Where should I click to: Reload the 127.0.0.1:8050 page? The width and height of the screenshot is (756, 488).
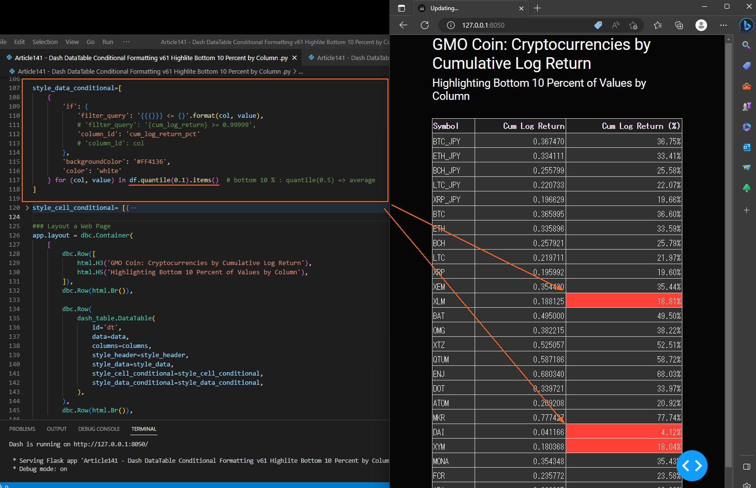[425, 25]
